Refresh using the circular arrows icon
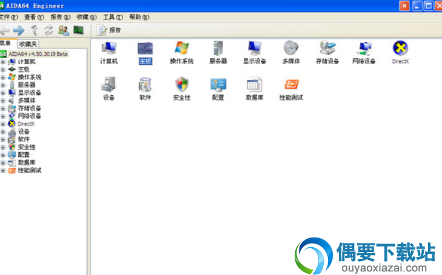442x275 pixels. pos(49,30)
